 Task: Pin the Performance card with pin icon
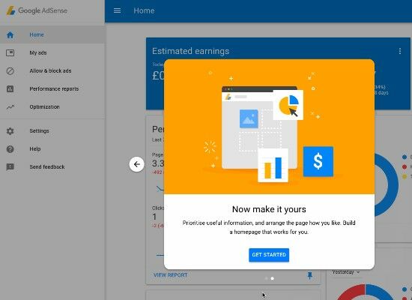(310, 275)
